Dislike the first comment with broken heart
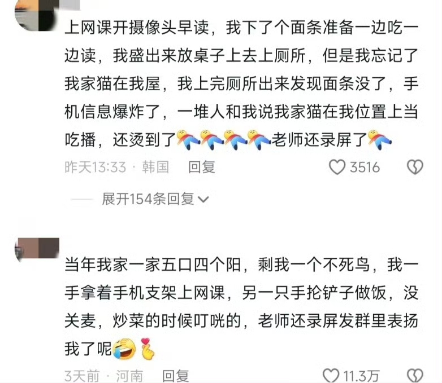The height and width of the screenshot is (383, 442). [415, 167]
